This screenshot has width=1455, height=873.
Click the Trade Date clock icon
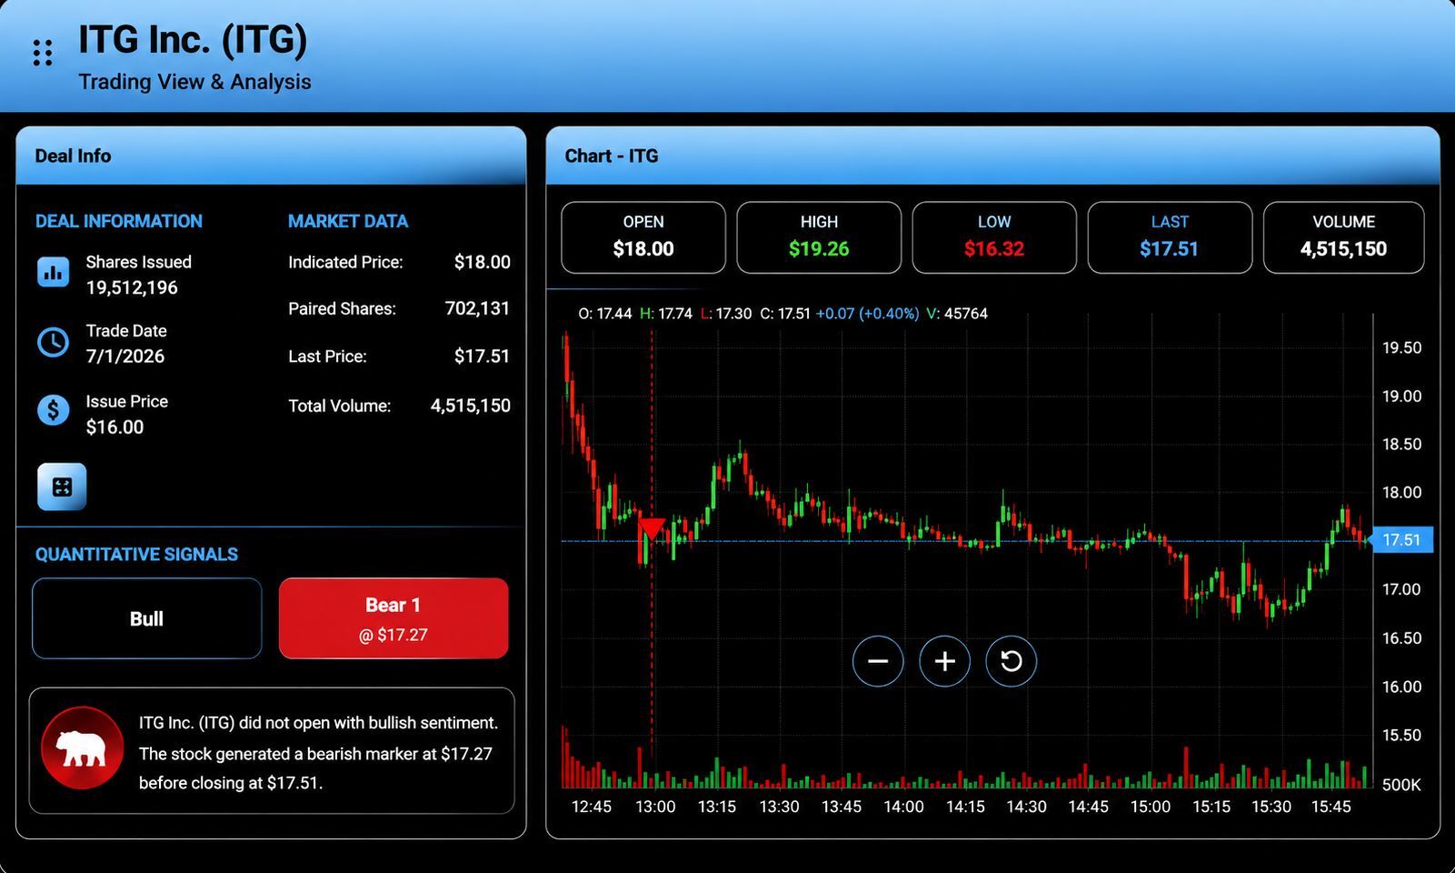[x=53, y=342]
